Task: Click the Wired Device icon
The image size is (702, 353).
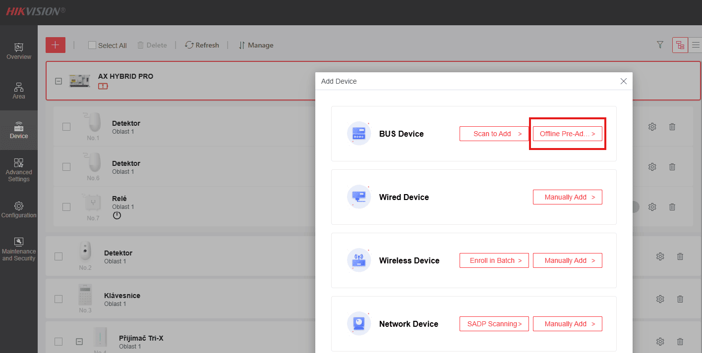Action: (x=359, y=197)
